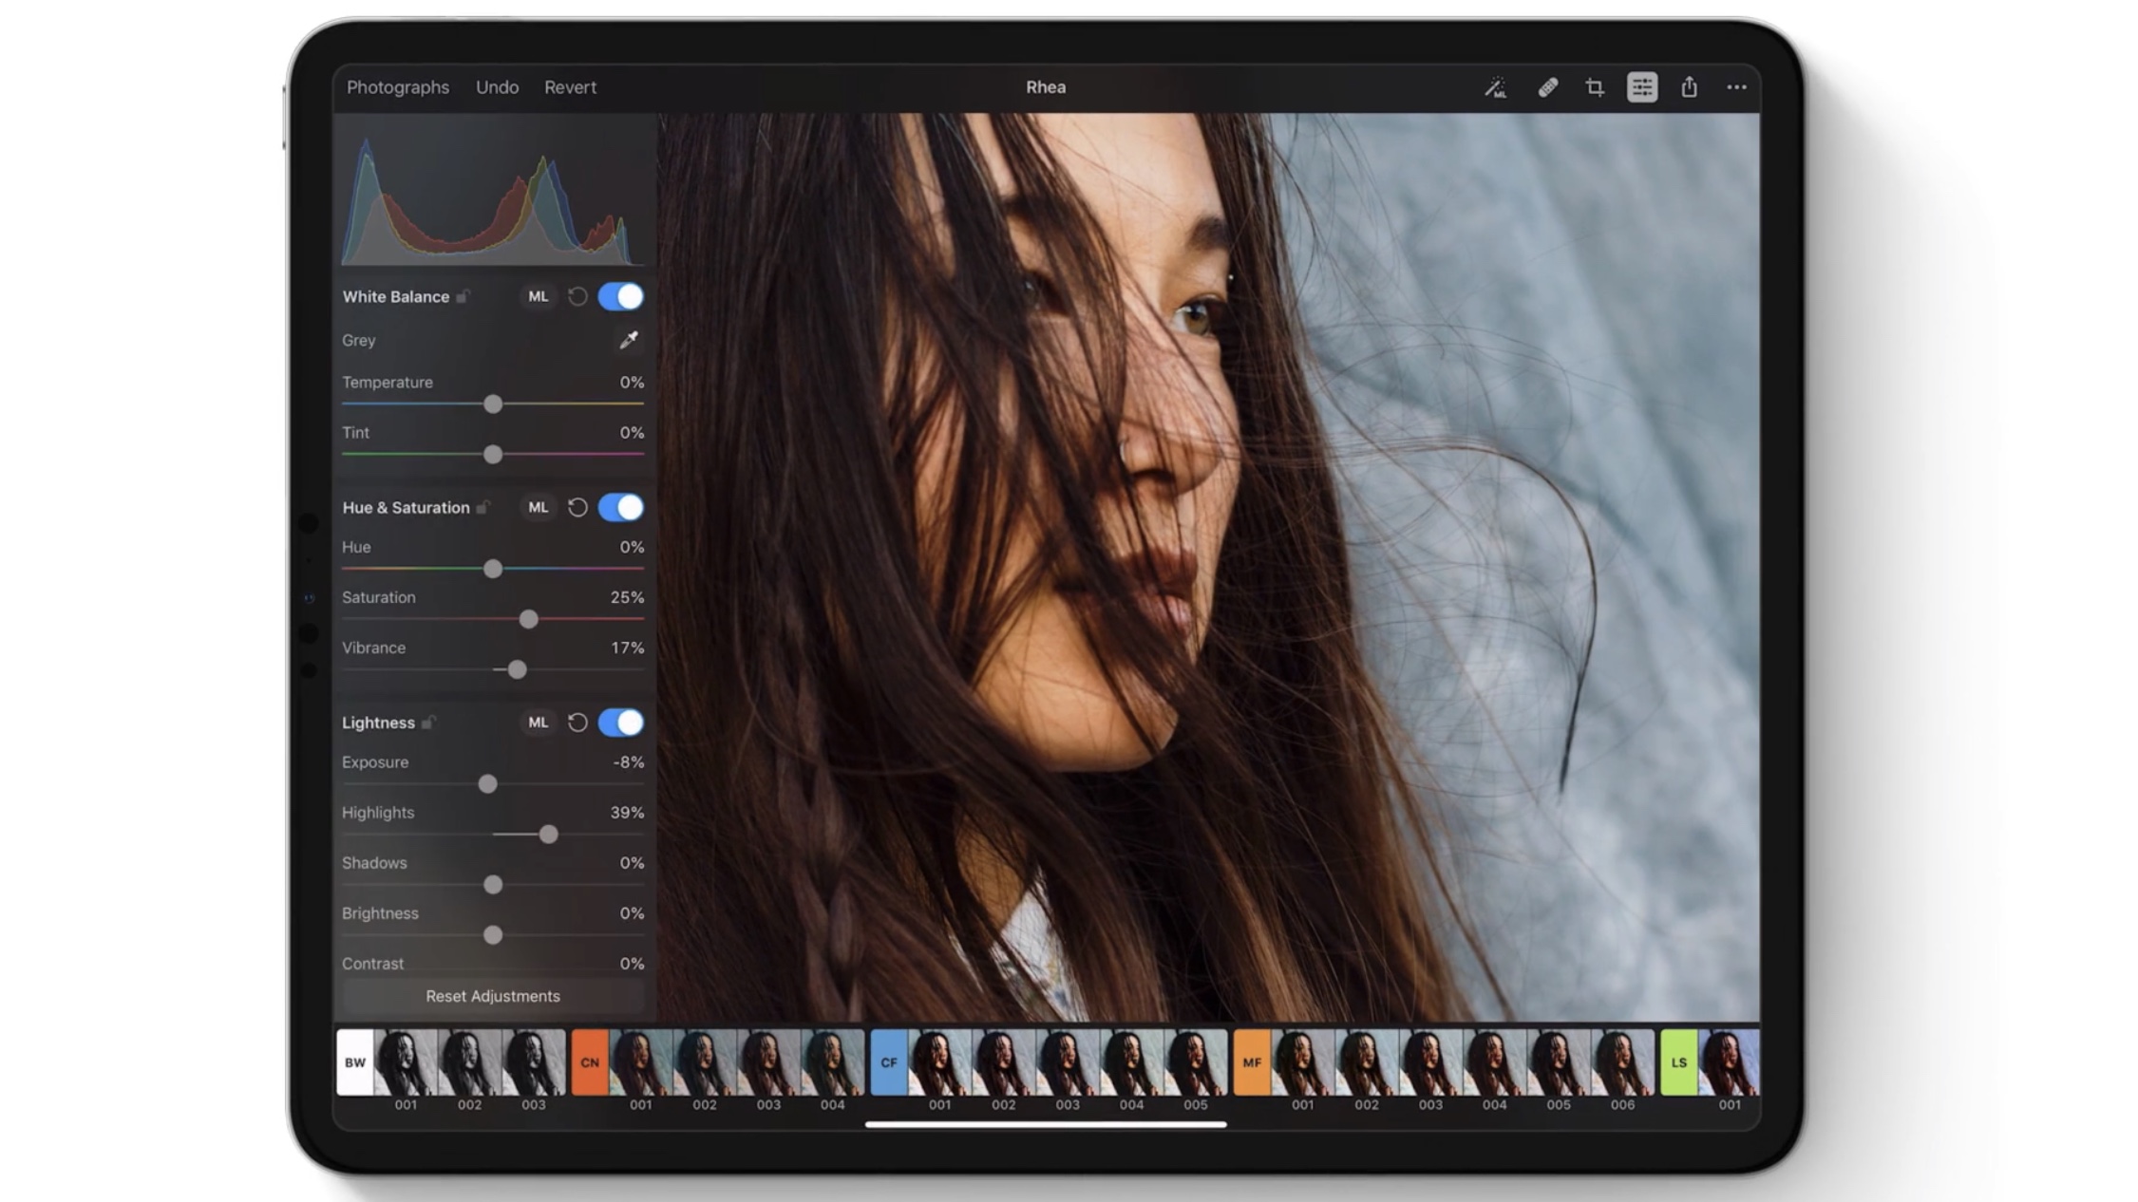2138x1202 pixels.
Task: Open the three-dot more options menu
Action: click(1736, 87)
